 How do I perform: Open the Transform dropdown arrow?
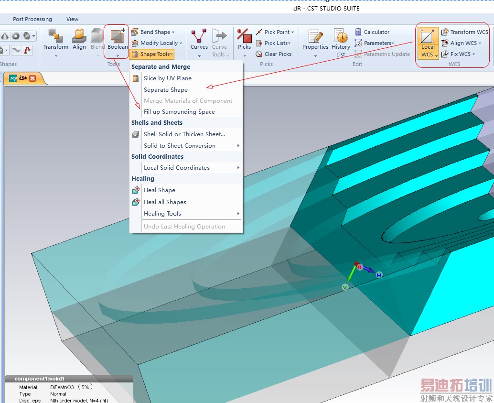56,56
